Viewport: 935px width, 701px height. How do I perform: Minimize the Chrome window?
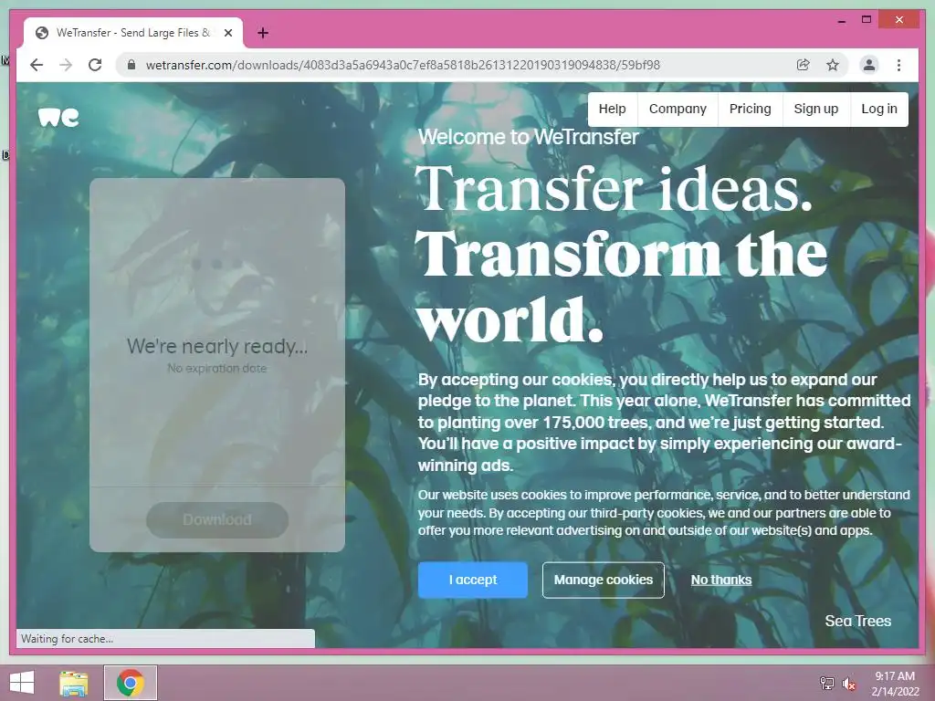point(841,20)
